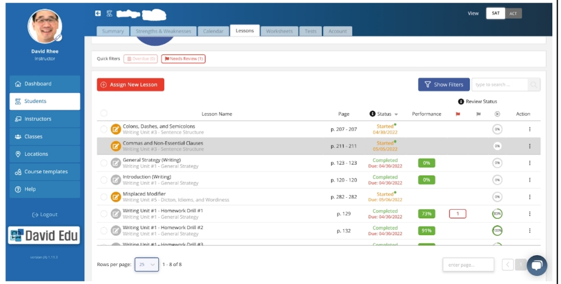The height and width of the screenshot is (284, 561).
Task: Open the Rows per page dropdown
Action: pos(147,264)
